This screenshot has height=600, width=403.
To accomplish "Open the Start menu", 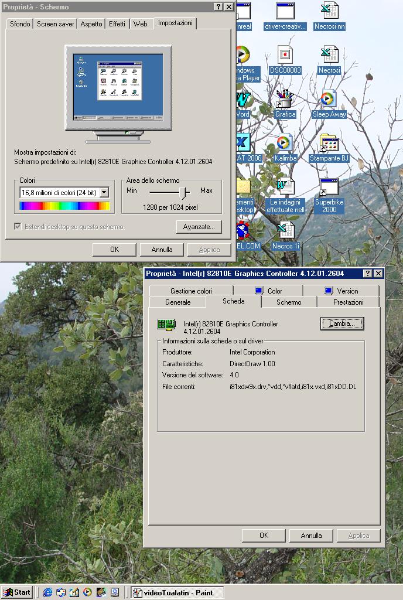I will (x=17, y=592).
